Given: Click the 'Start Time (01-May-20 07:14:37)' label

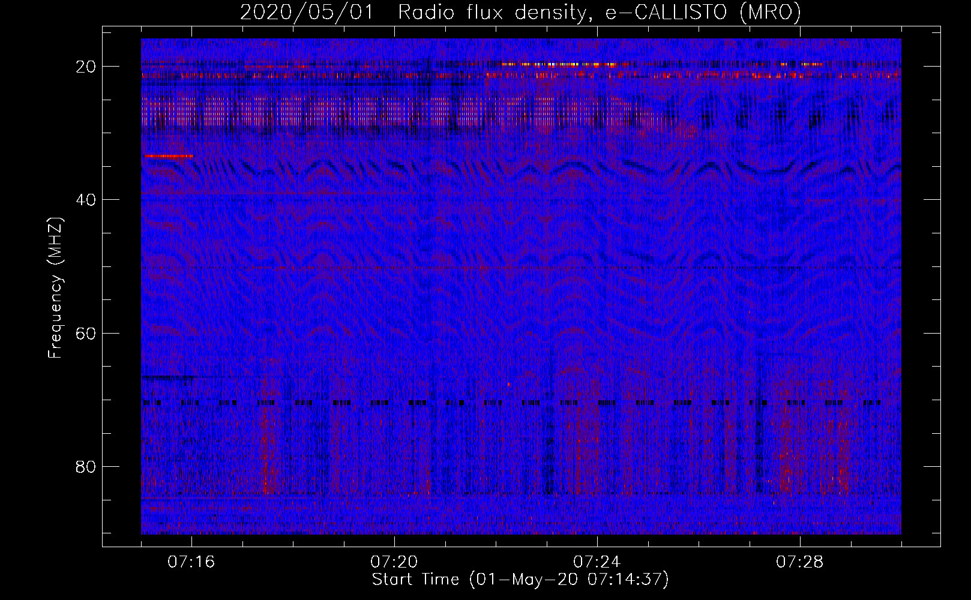Looking at the screenshot, I should 520,580.
